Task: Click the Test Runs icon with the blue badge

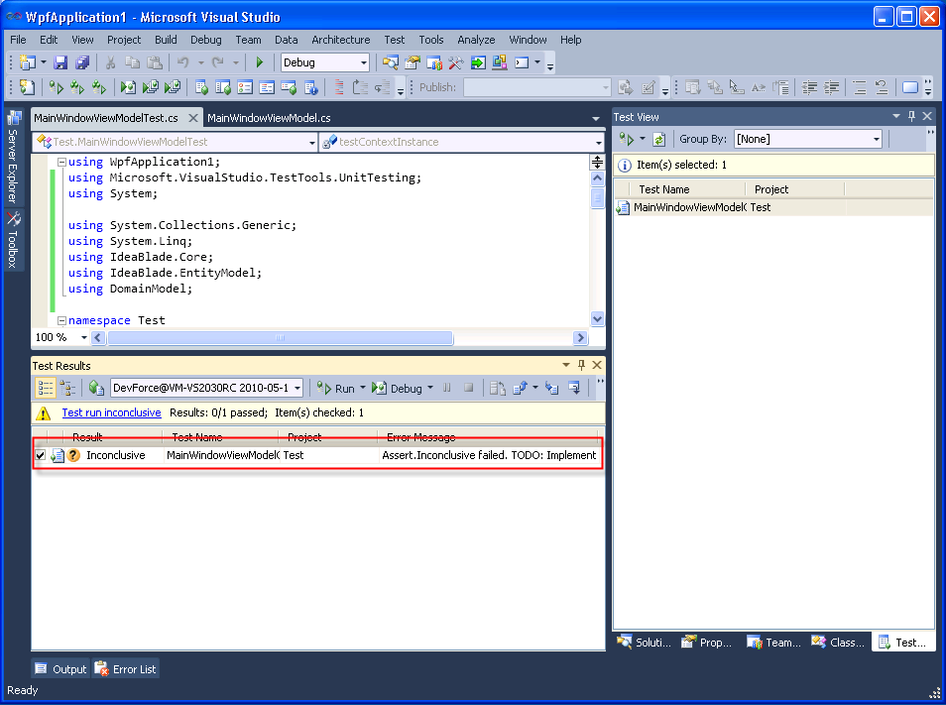Action: click(x=310, y=87)
